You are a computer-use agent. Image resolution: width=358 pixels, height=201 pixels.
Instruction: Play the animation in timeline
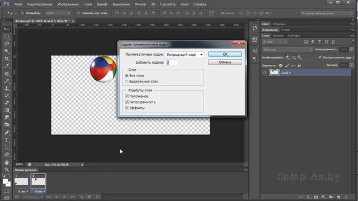click(x=65, y=197)
